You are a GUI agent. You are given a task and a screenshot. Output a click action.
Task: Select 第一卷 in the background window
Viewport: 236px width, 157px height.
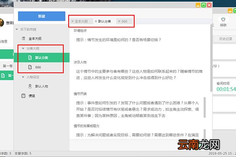7,66
